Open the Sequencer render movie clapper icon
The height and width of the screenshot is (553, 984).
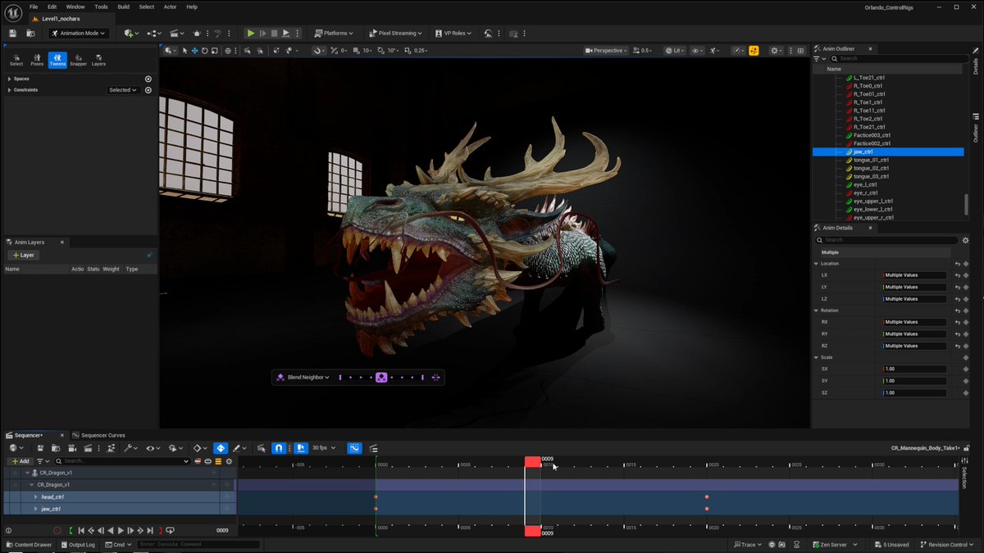click(x=87, y=448)
